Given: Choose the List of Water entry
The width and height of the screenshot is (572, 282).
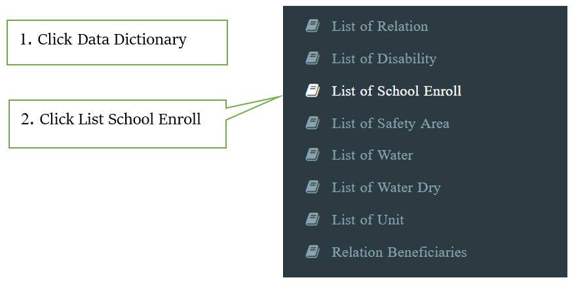Looking at the screenshot, I should tap(372, 155).
